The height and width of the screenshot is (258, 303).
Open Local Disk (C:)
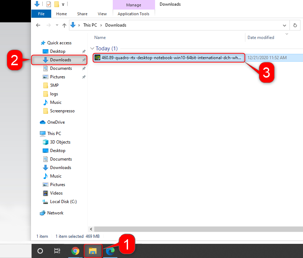63,202
